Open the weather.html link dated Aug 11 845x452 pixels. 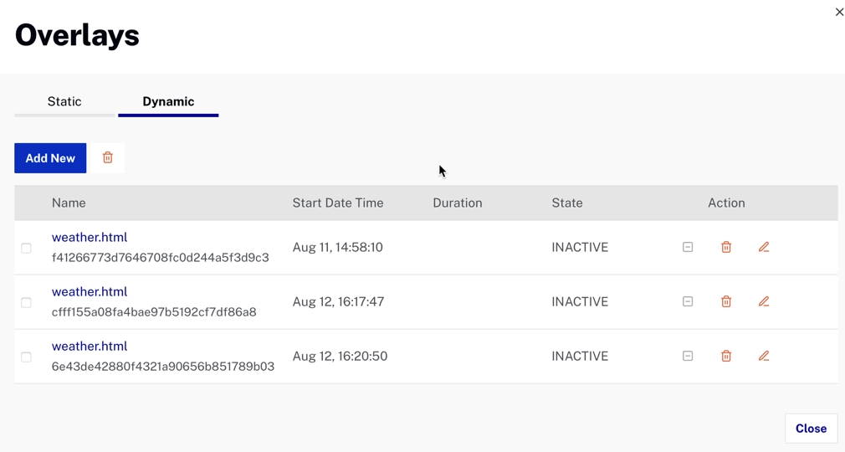[90, 238]
